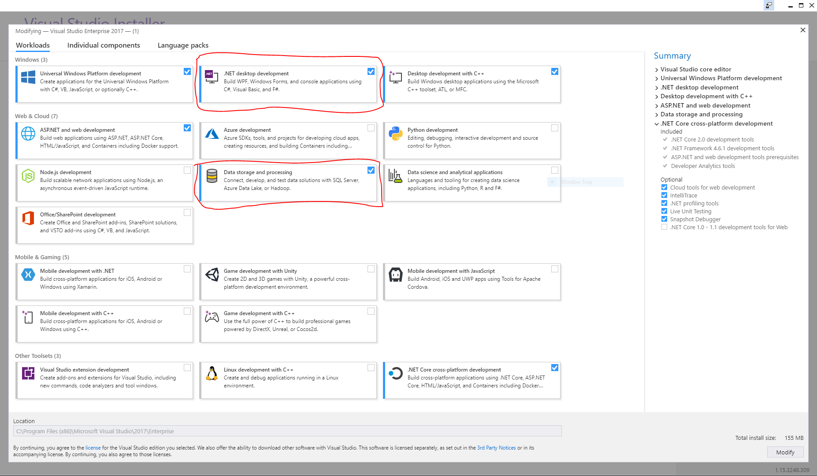The height and width of the screenshot is (476, 817).
Task: Click the .NET Core cross-platform icon
Action: [x=395, y=373]
